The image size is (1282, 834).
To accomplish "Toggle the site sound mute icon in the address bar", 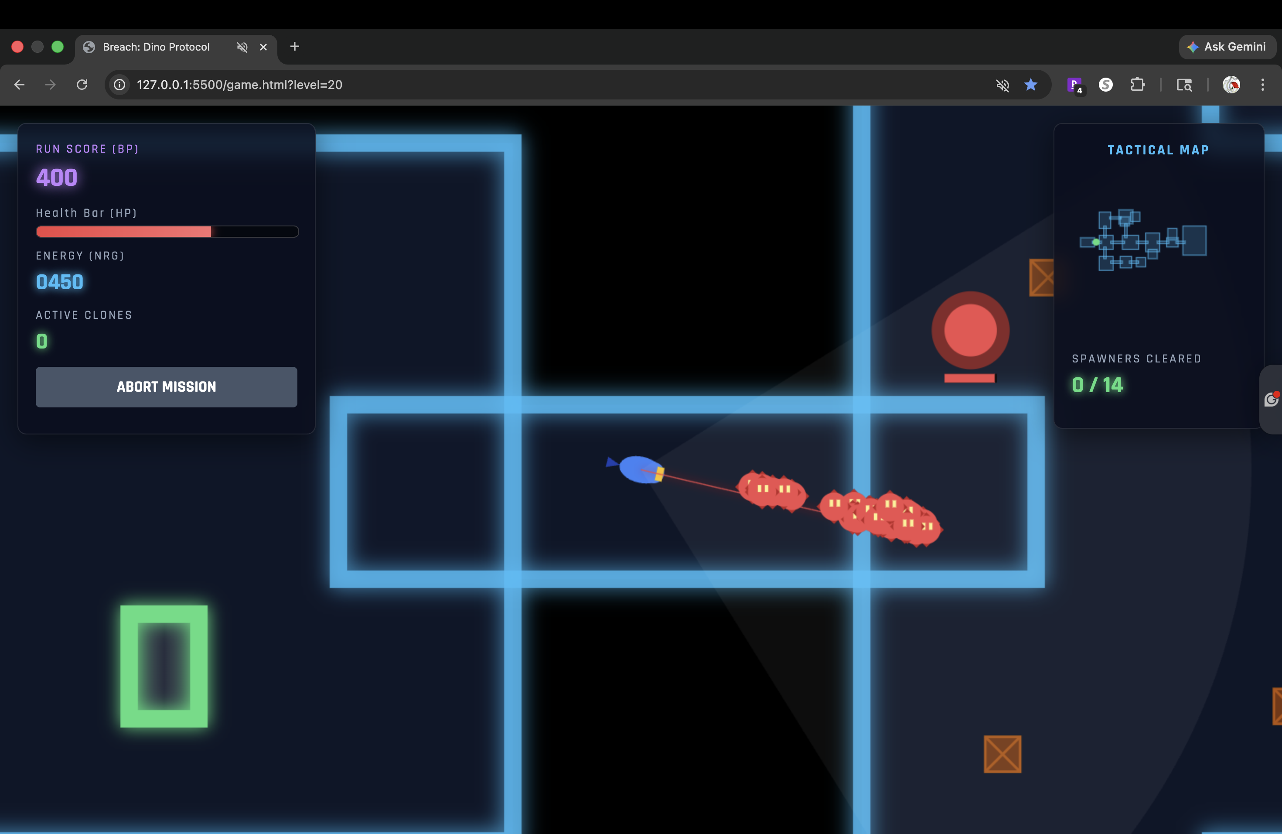I will coord(1002,85).
